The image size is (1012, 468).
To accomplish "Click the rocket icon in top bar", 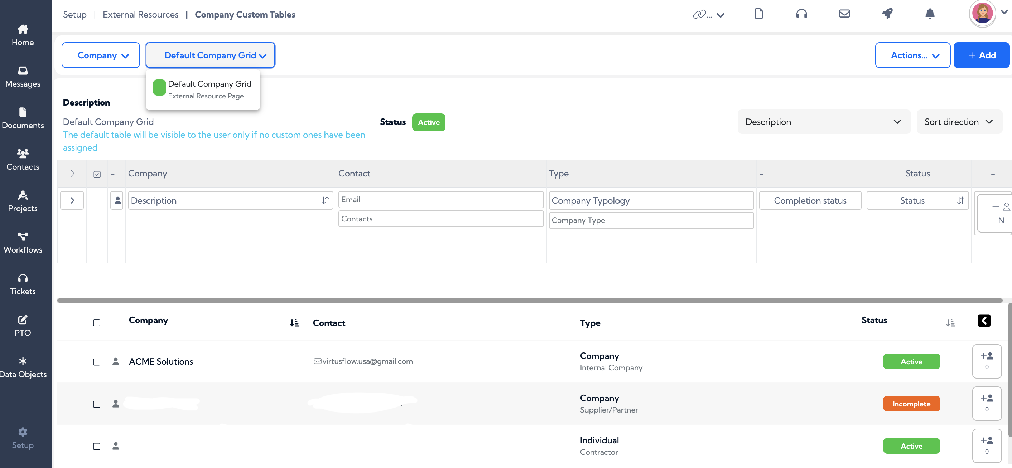I will (887, 14).
